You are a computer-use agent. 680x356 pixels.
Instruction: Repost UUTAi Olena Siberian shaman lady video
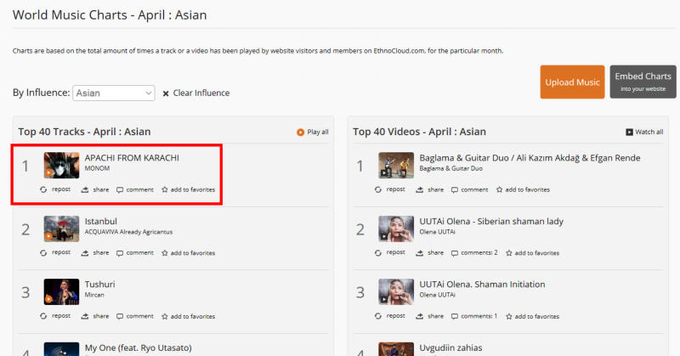click(378, 252)
